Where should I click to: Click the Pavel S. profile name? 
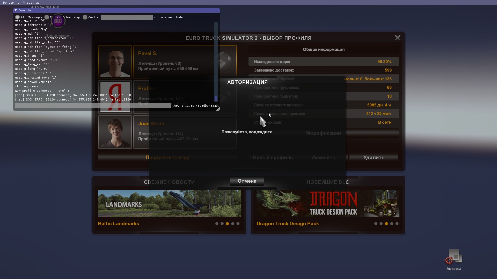(x=148, y=53)
